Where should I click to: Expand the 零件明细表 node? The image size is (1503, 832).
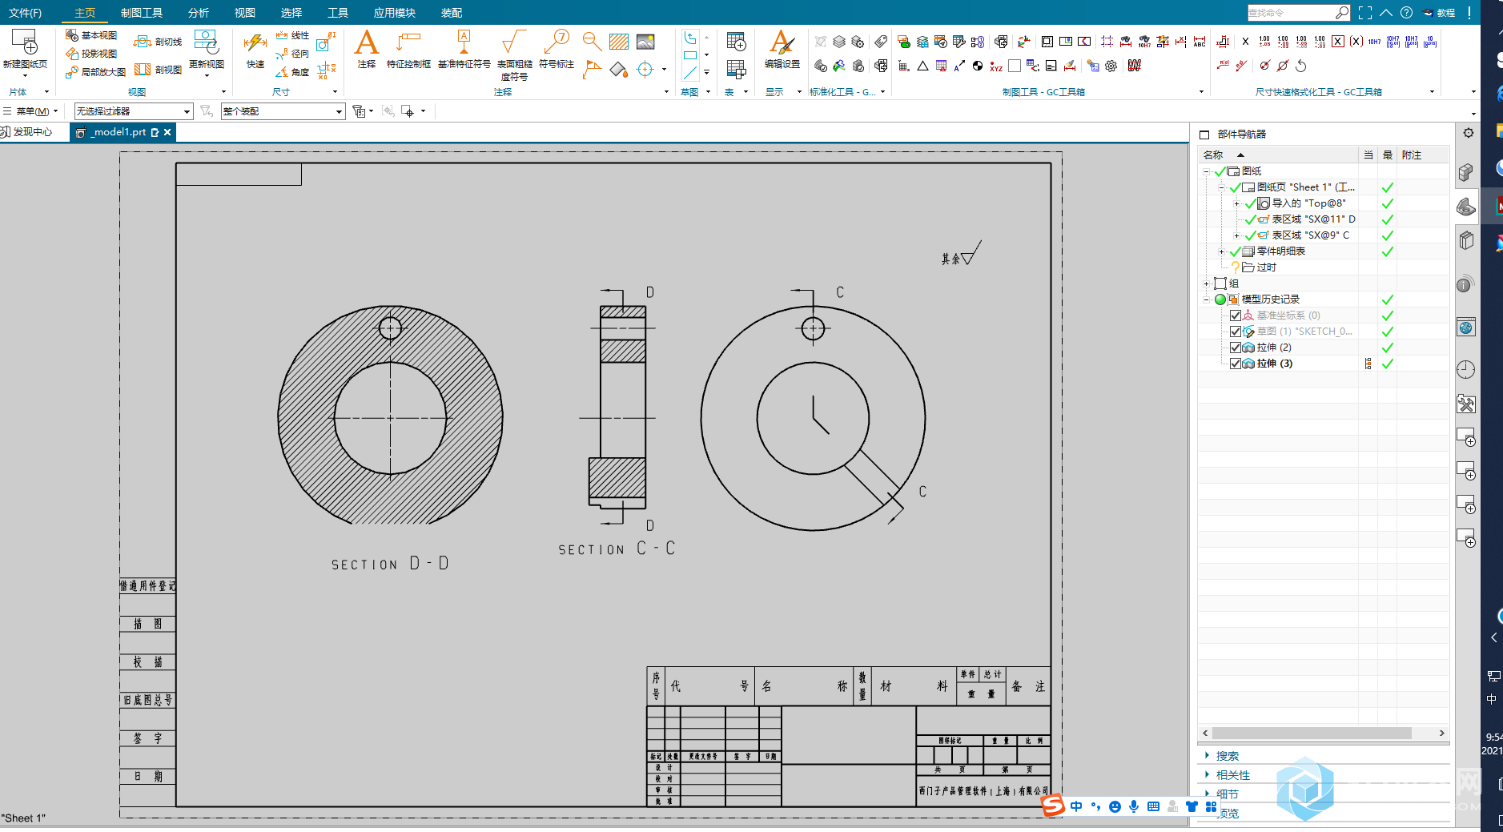click(1221, 251)
